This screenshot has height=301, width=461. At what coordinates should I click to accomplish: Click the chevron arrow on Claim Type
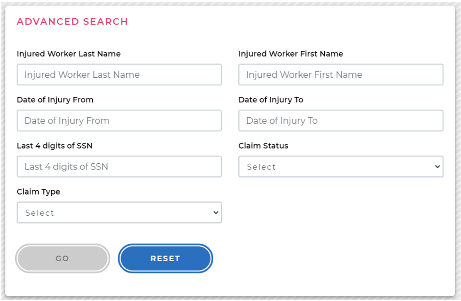pyautogui.click(x=216, y=213)
